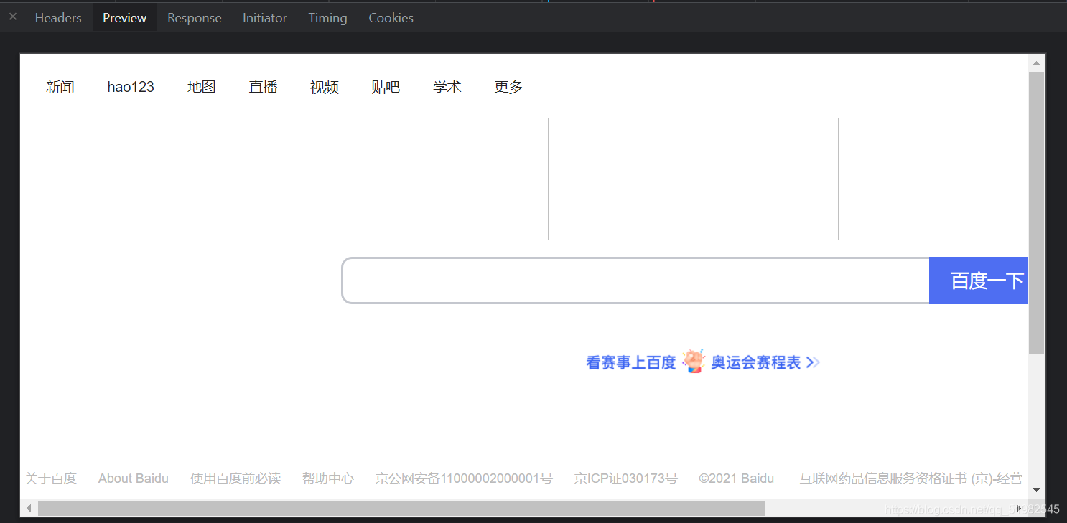1067x523 pixels.
Task: Click the vertical scrollbar up arrow
Action: [x=1036, y=63]
